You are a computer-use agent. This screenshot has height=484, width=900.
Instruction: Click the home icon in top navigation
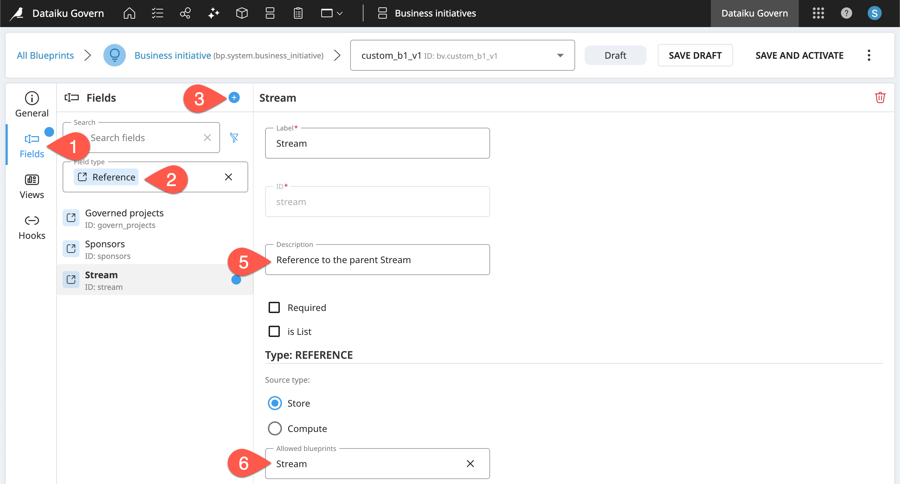tap(129, 13)
